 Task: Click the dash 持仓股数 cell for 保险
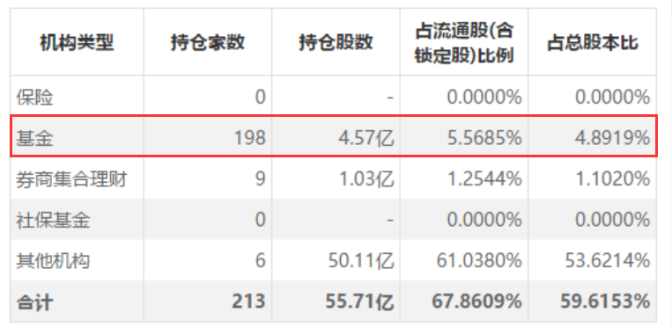coord(390,98)
